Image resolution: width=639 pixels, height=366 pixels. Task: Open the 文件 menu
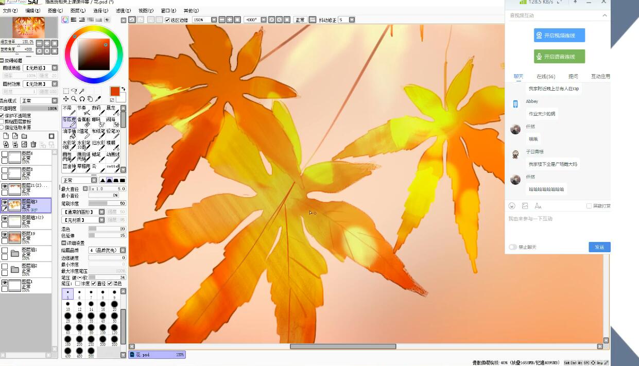(x=10, y=10)
